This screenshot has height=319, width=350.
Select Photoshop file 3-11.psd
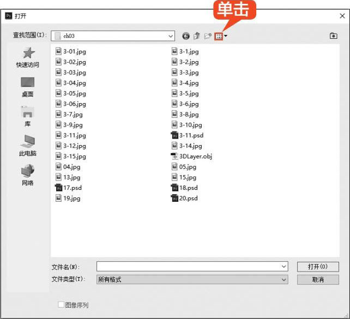(x=187, y=135)
